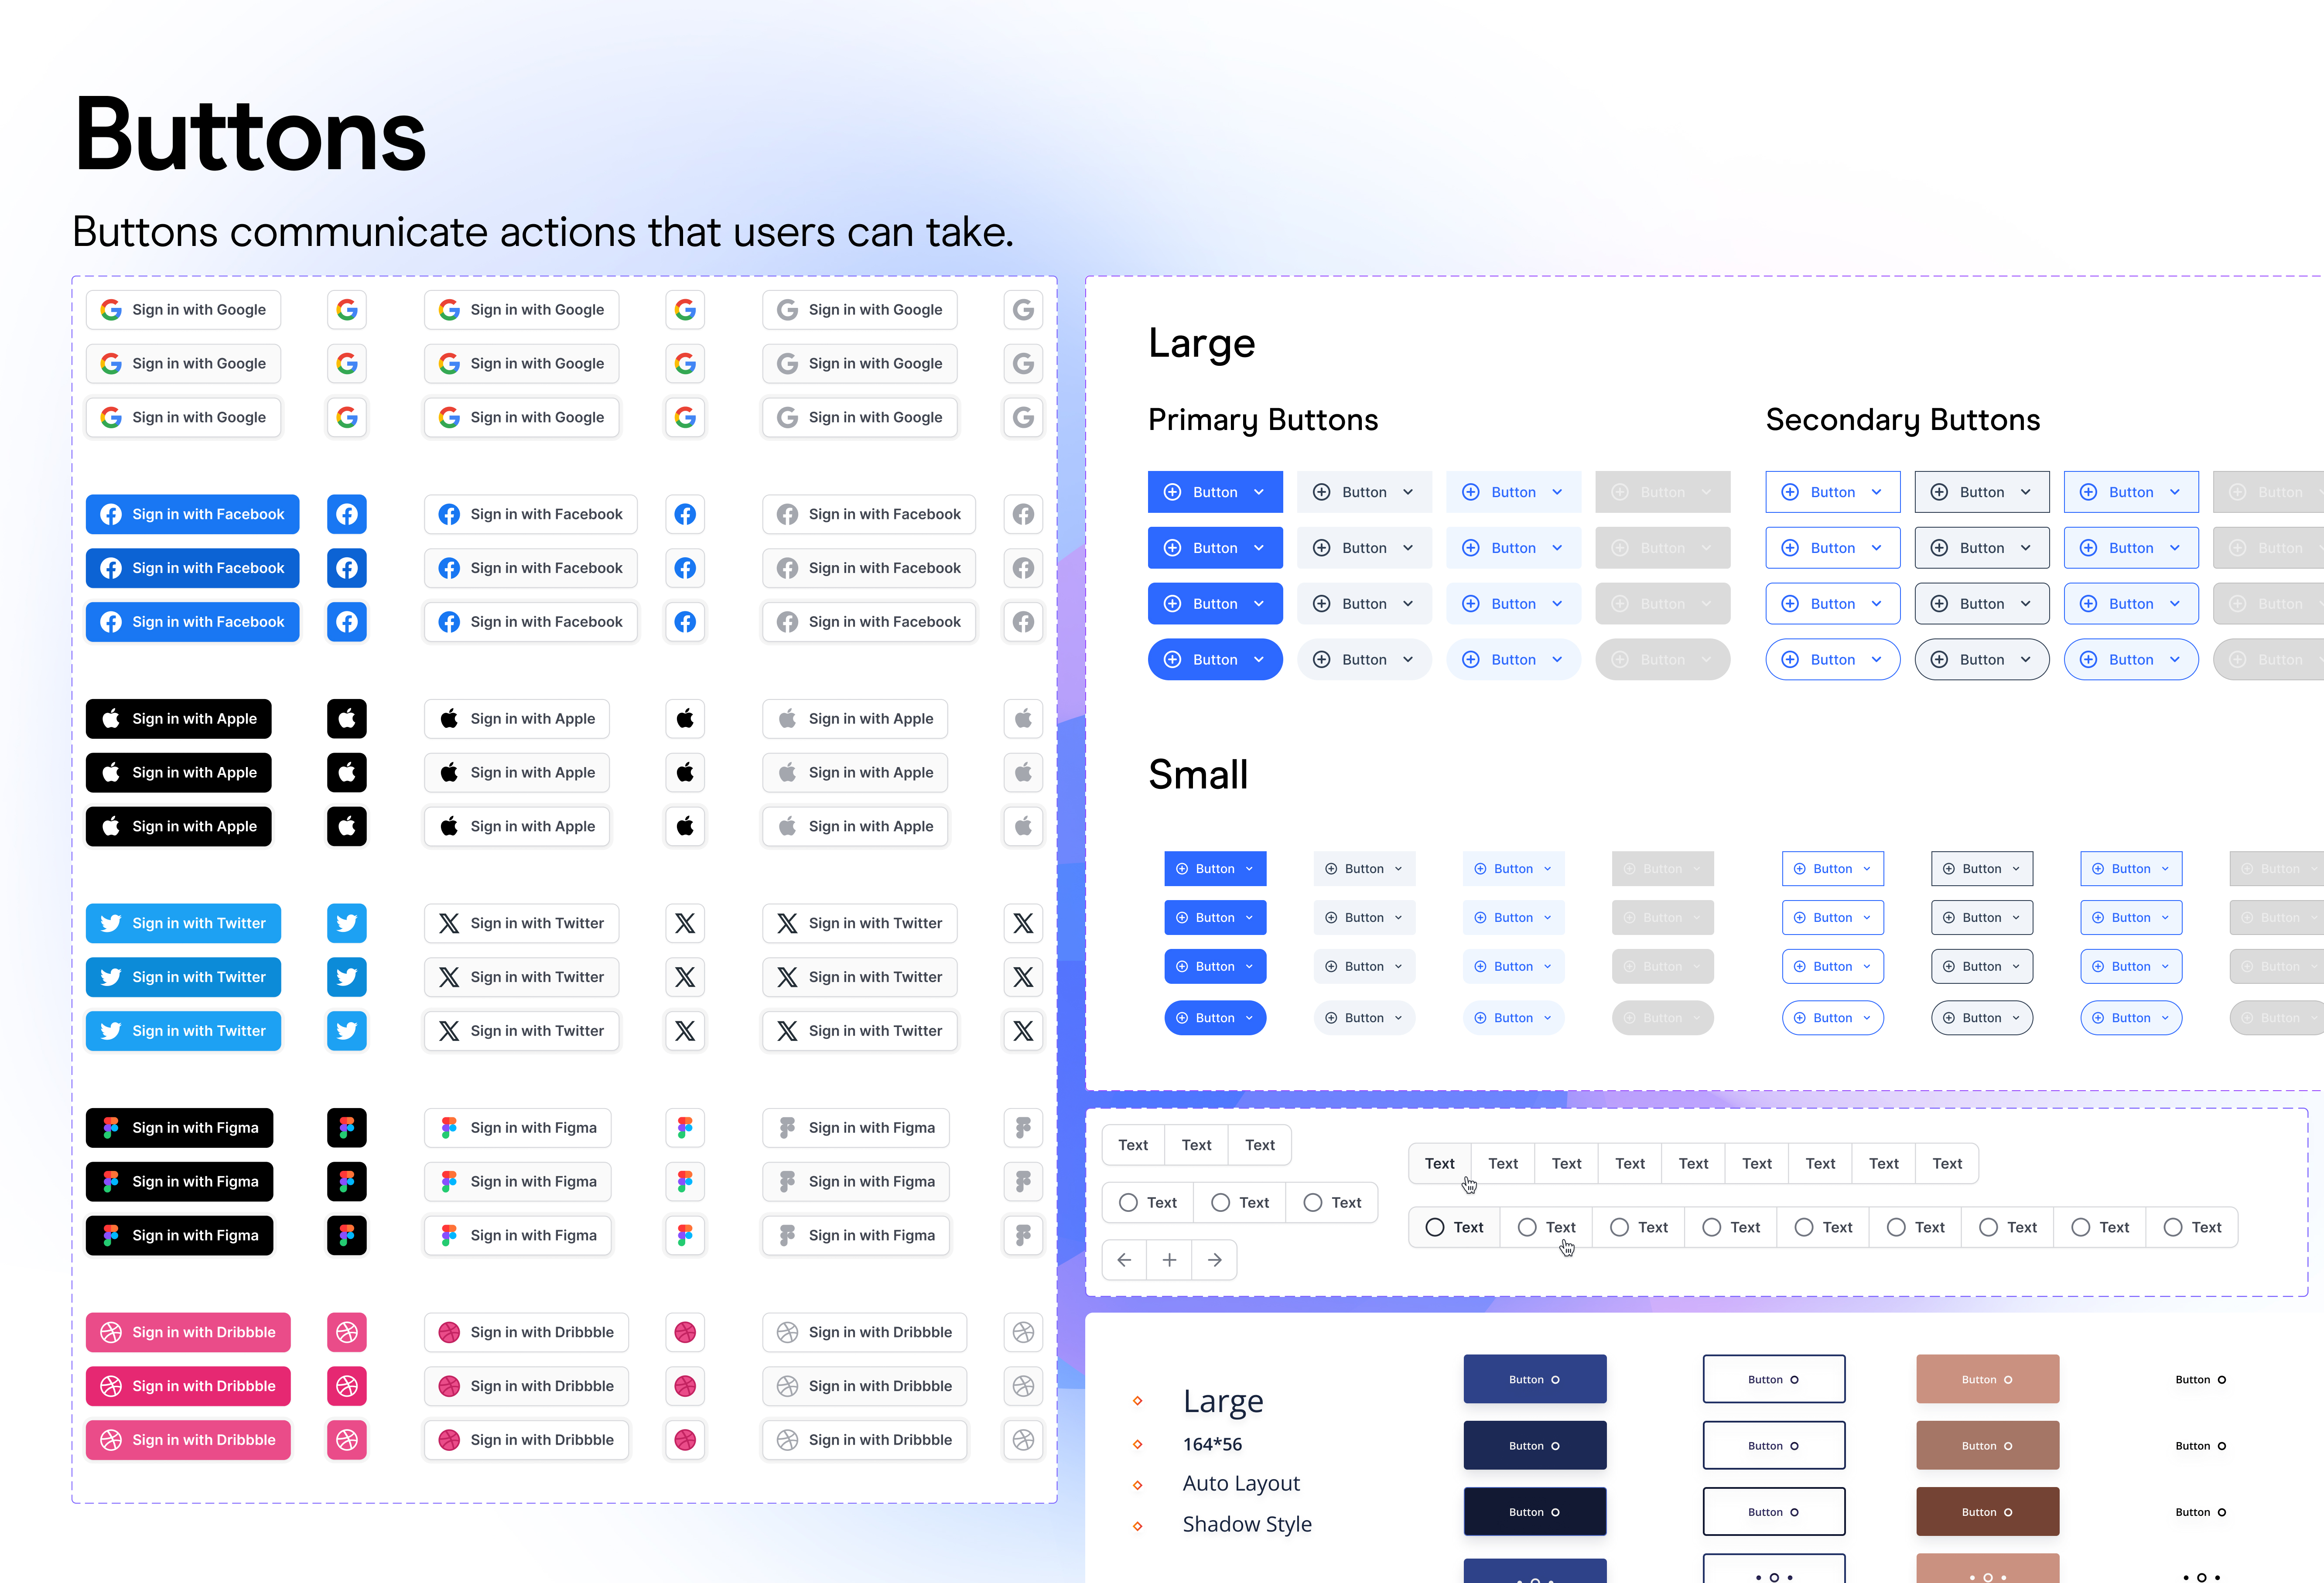Viewport: 2324px width, 1583px height.
Task: Click the top black Sign in with Apple button
Action: [179, 719]
